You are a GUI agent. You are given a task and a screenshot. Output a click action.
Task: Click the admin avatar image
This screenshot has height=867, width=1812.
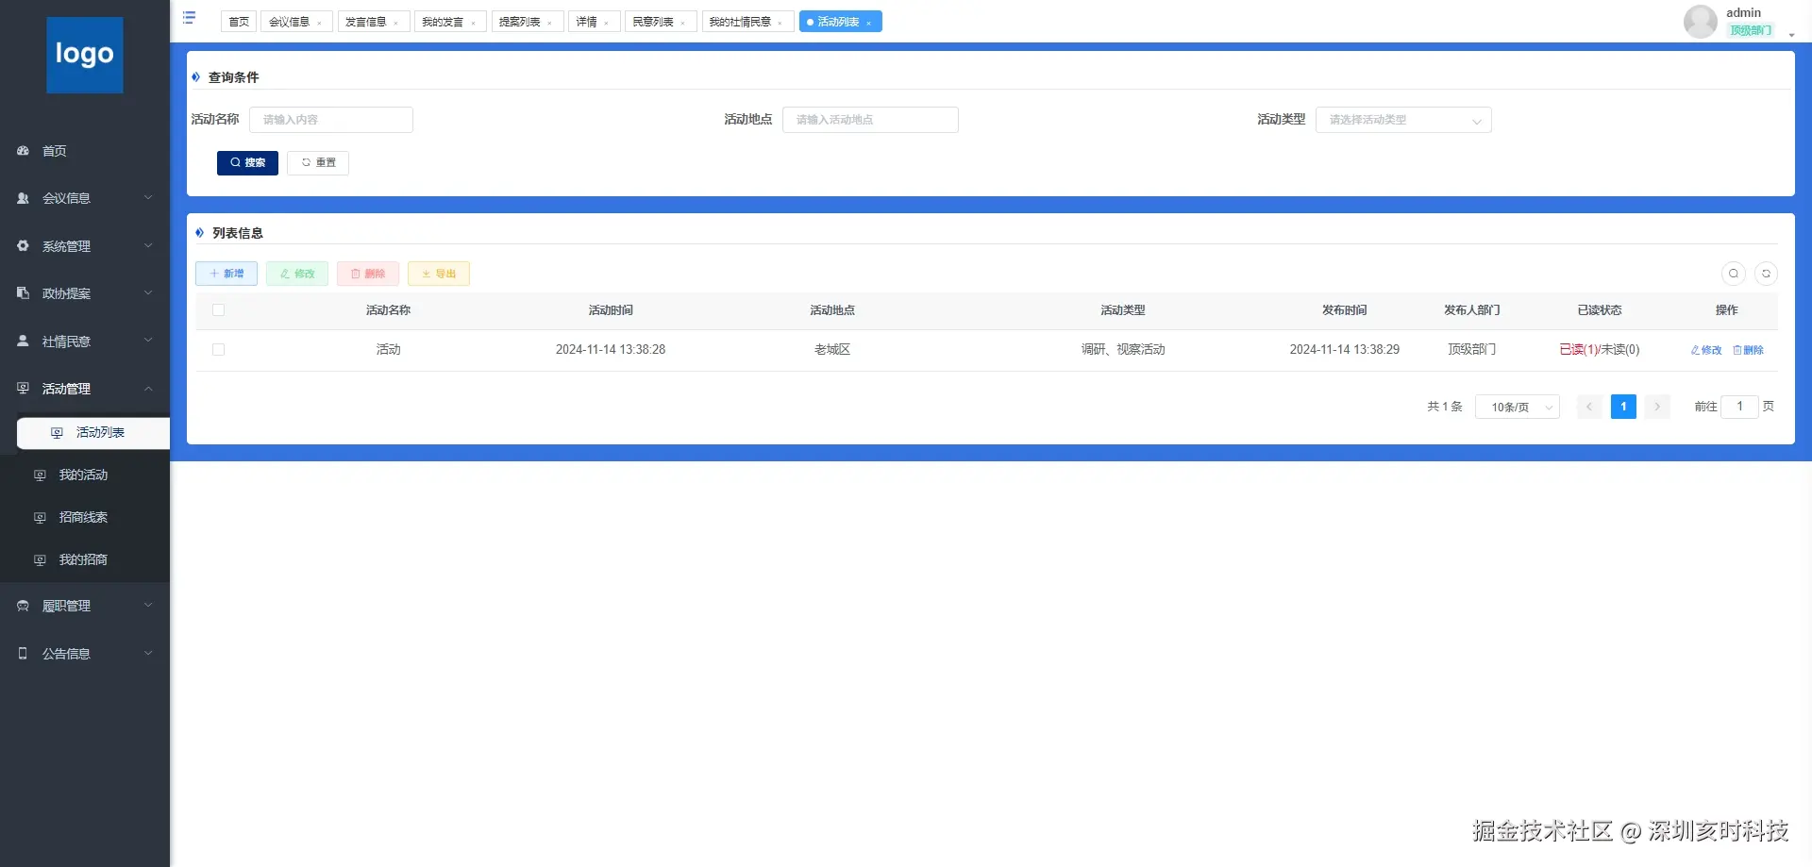[x=1701, y=22]
